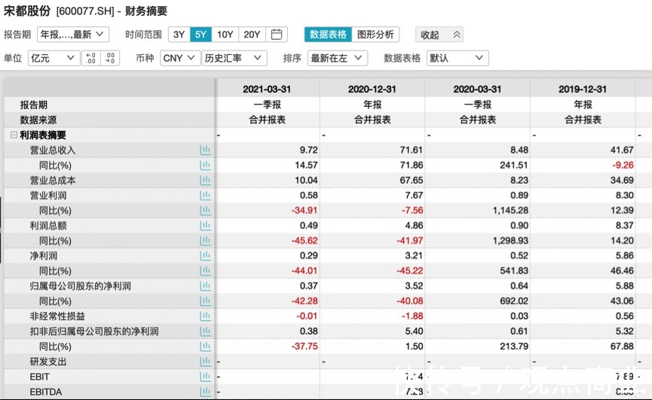652x400 pixels.
Task: Open the calendar date range picker
Action: click(277, 35)
